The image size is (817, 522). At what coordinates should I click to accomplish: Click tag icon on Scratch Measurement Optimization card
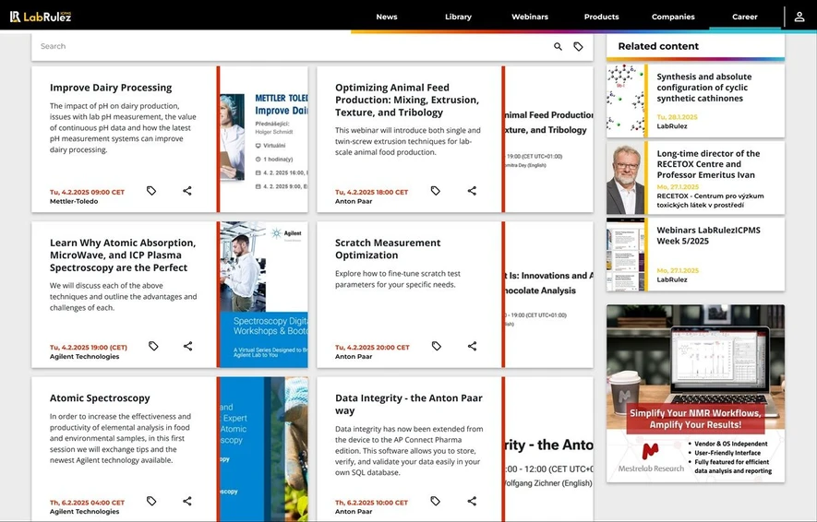(436, 346)
